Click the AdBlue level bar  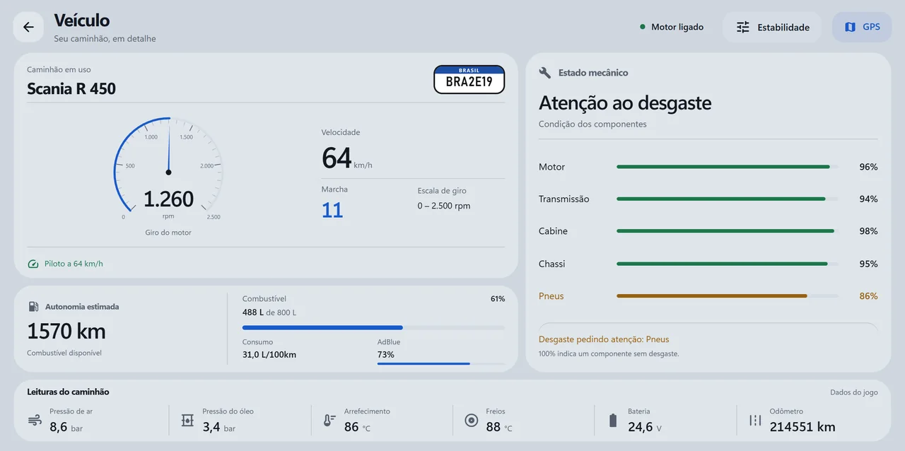coord(441,363)
